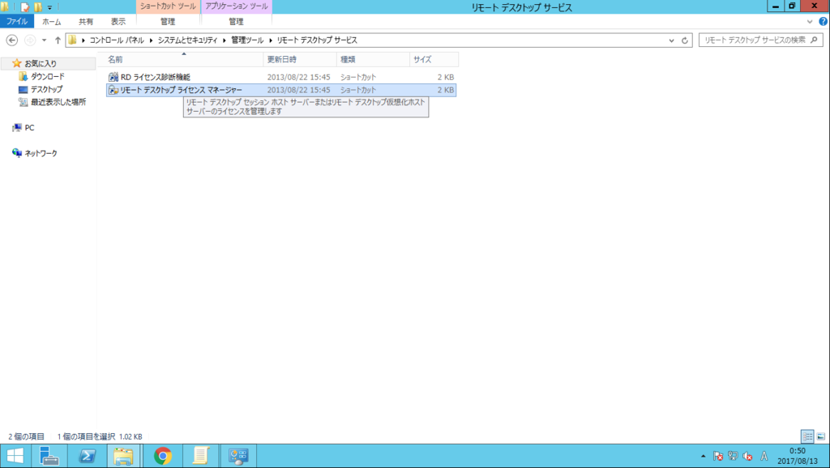Open Explorer help question mark
The width and height of the screenshot is (830, 468).
pyautogui.click(x=824, y=22)
